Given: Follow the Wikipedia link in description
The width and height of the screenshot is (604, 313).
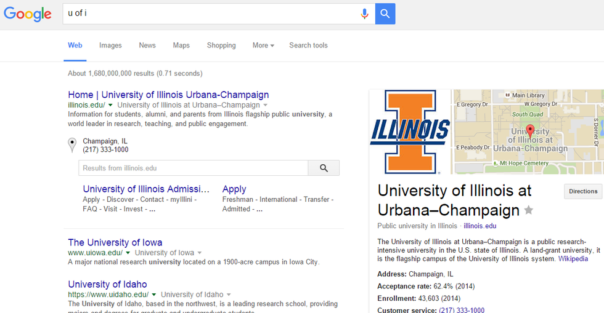Looking at the screenshot, I should pos(573,259).
